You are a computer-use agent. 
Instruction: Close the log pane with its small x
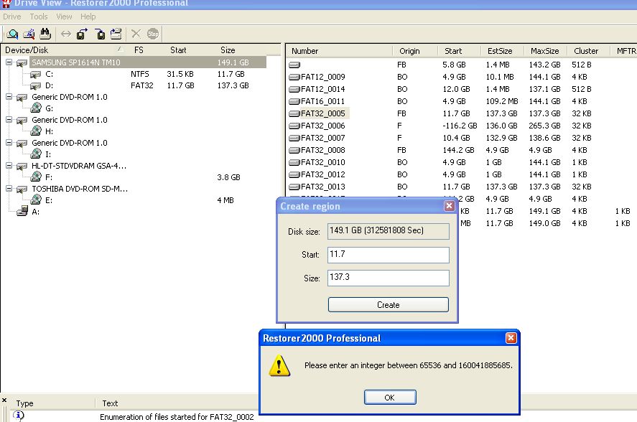tap(4, 400)
